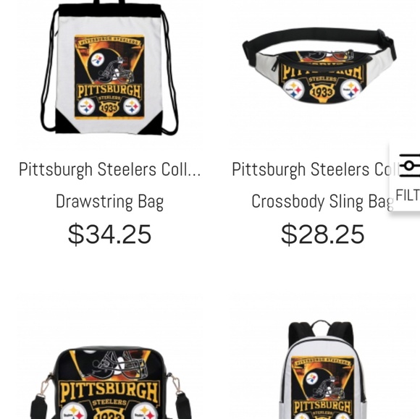Click the 1933 emblem on fanny pack

[x=322, y=93]
